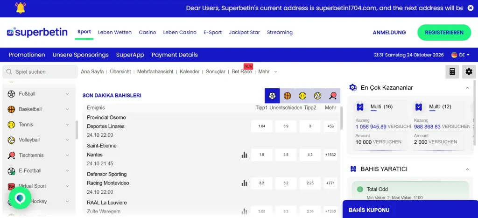Click the Basketball icon in sidebar
Viewport: 478px width, 218px height.
click(11, 109)
